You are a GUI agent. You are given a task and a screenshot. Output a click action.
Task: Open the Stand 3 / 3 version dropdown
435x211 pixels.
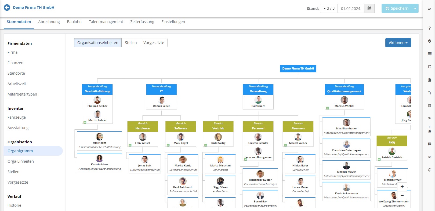(x=329, y=9)
